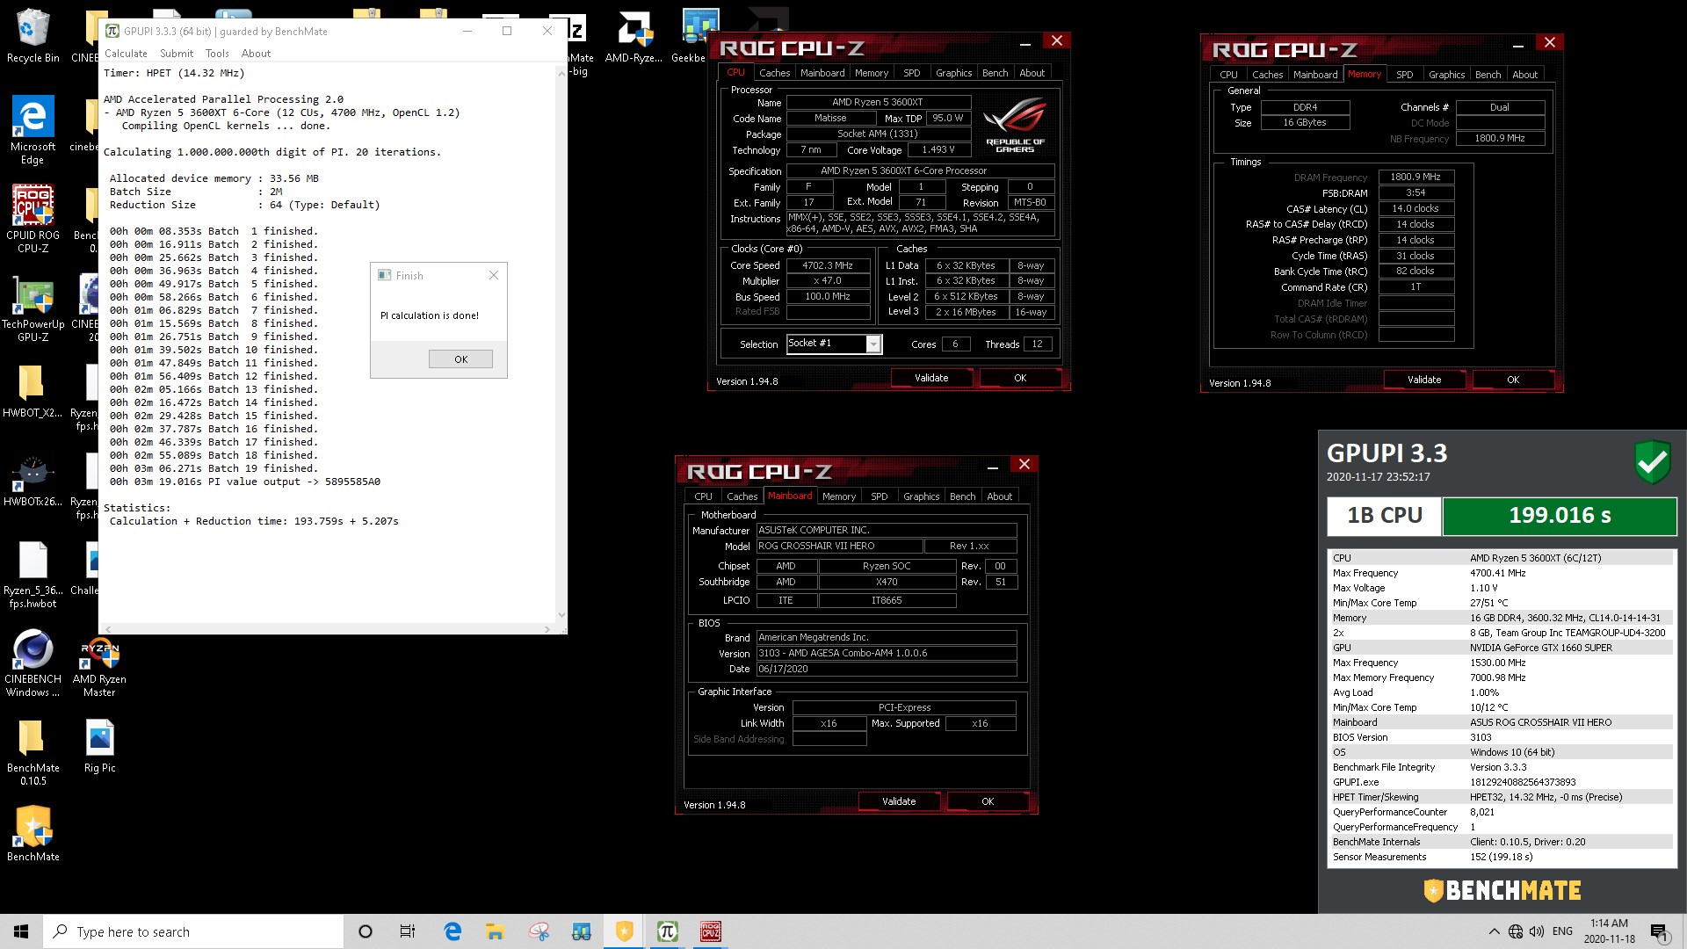Open CINEBENCH Windows desktop shortcut
This screenshot has height=949, width=1687.
click(33, 663)
